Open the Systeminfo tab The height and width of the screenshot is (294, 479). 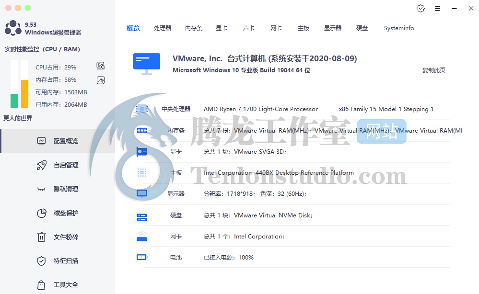click(399, 28)
